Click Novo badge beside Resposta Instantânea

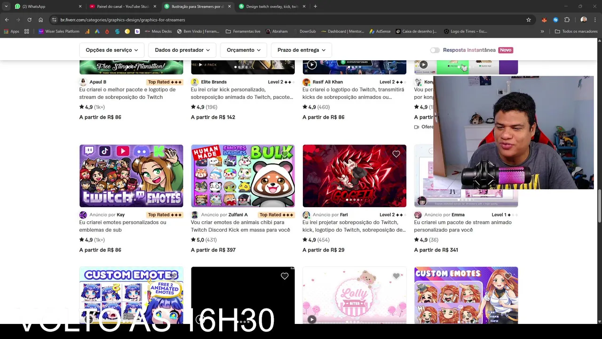pos(506,50)
